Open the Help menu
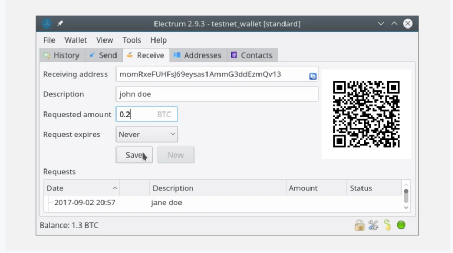Viewport: 453px width, 253px height. tap(159, 40)
